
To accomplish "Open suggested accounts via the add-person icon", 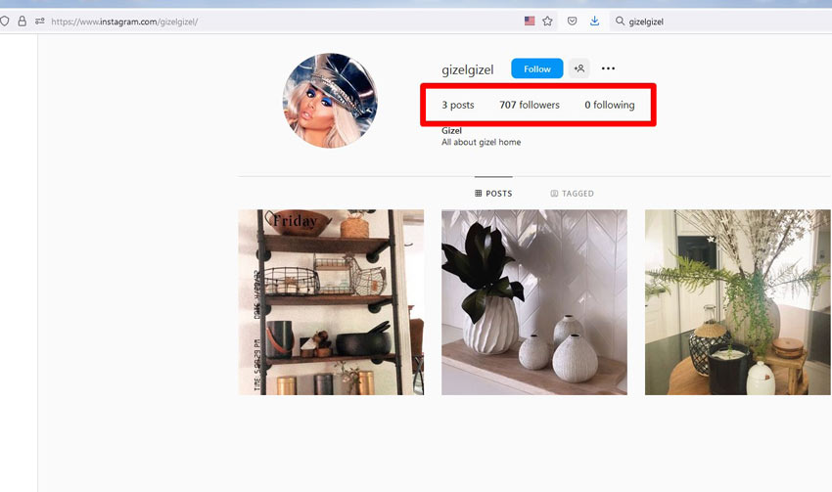I will tap(579, 68).
